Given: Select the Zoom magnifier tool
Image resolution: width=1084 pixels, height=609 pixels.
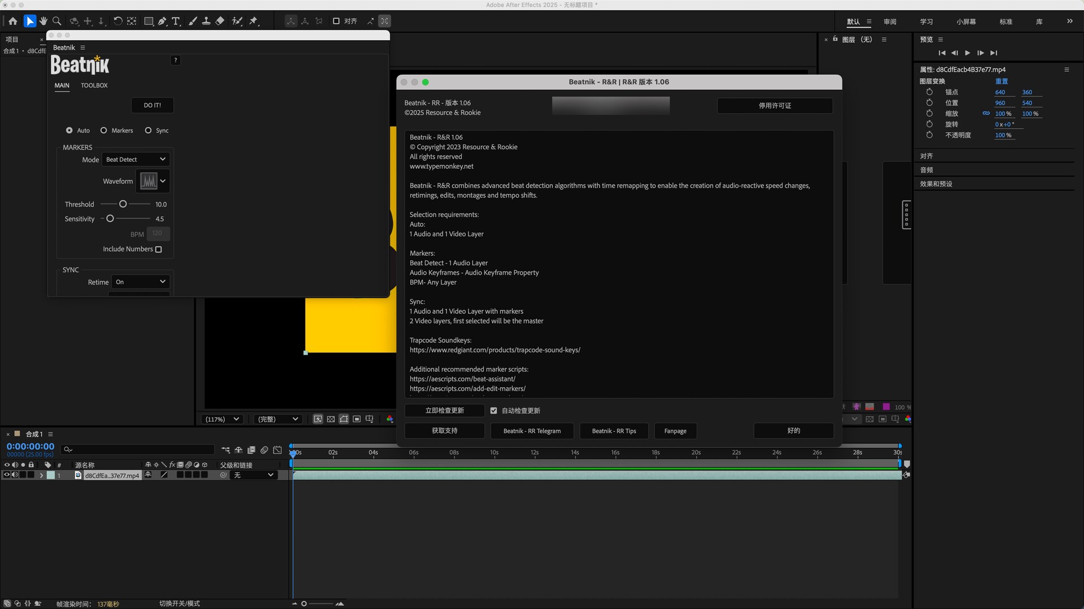Looking at the screenshot, I should [57, 21].
